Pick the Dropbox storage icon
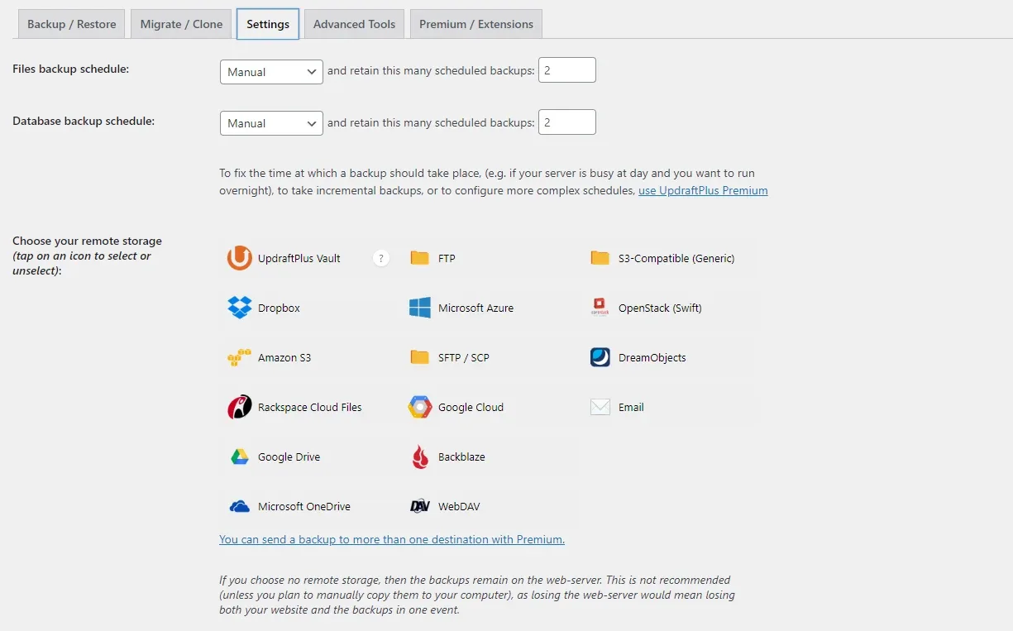Screen dimensions: 1013x631 [x=240, y=308]
